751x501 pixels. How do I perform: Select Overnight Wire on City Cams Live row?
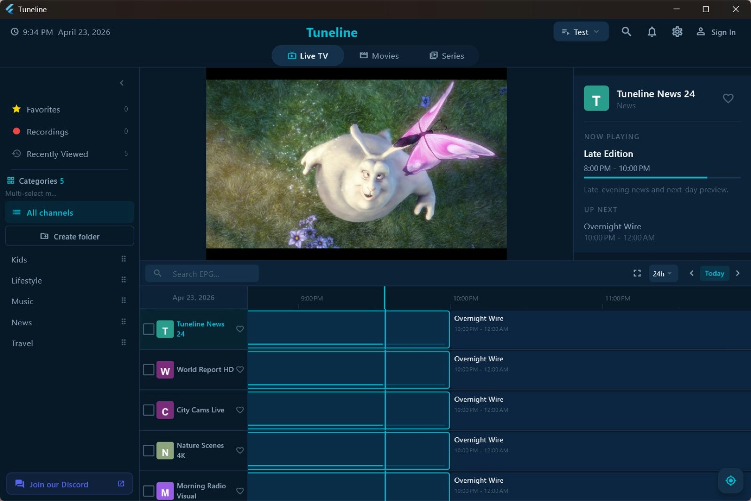pyautogui.click(x=600, y=410)
